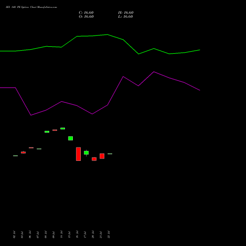The width and height of the screenshot is (246, 246).
Task: Click the right end of the green line
Action: (x=200, y=50)
